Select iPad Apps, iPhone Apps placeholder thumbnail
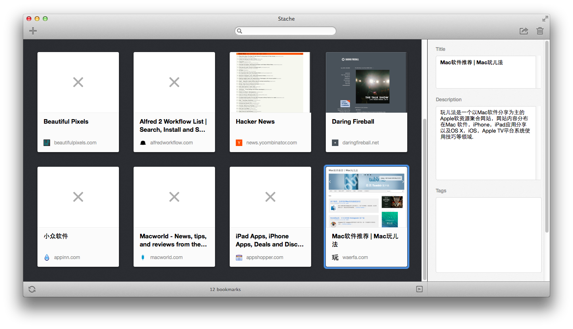The height and width of the screenshot is (329, 573). 270,197
